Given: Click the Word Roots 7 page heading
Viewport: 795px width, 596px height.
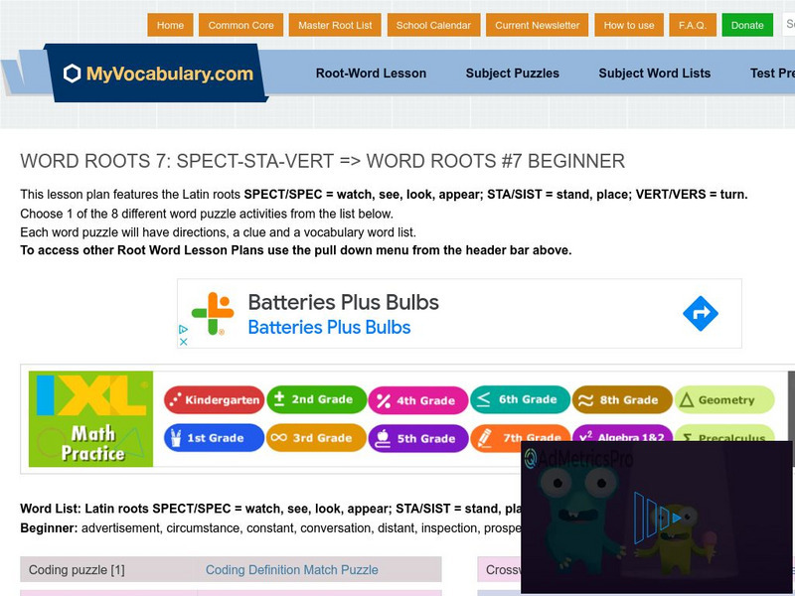Looking at the screenshot, I should click(322, 161).
